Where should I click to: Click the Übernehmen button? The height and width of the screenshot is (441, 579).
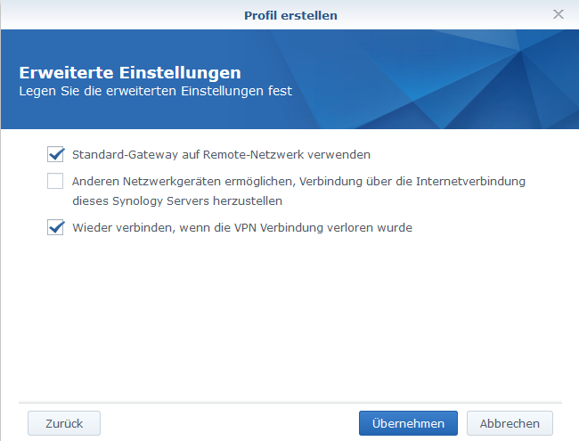408,423
